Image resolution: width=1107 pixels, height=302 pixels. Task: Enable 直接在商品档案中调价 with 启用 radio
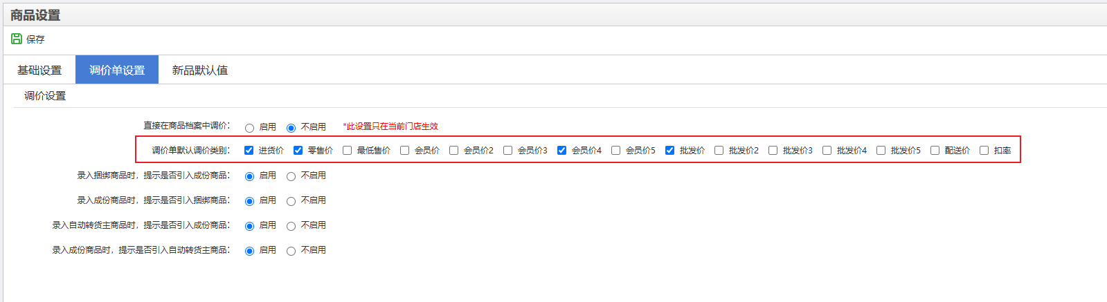pos(249,128)
